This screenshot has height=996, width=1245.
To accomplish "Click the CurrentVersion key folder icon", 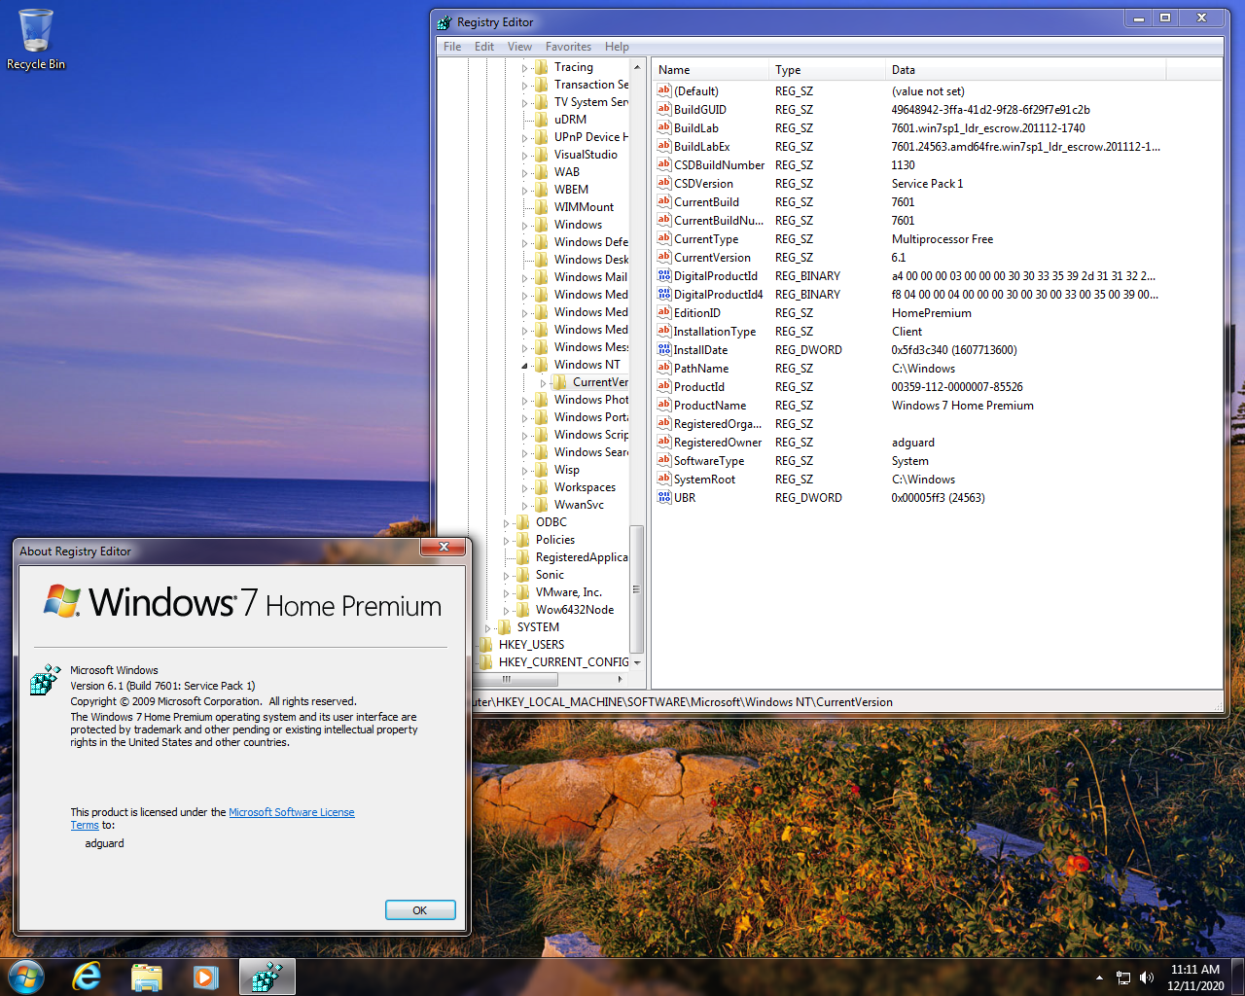I will tap(560, 382).
